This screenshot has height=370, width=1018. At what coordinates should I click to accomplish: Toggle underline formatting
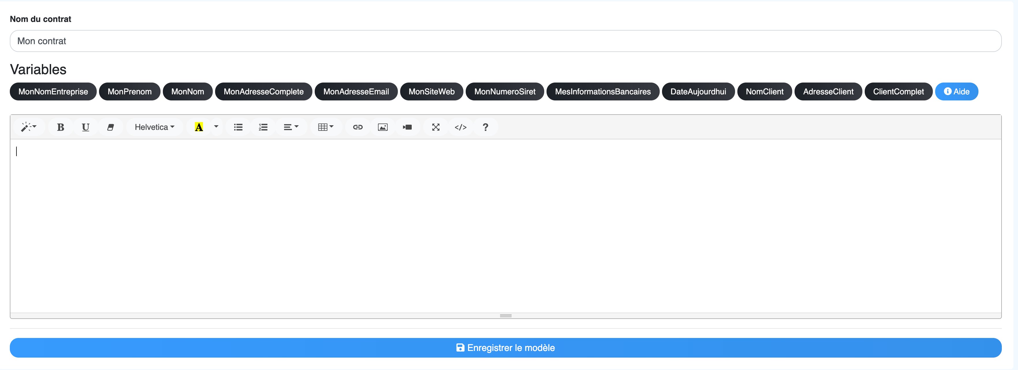[85, 127]
